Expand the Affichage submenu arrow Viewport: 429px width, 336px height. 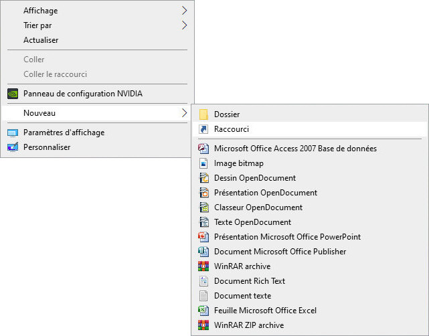coord(184,11)
